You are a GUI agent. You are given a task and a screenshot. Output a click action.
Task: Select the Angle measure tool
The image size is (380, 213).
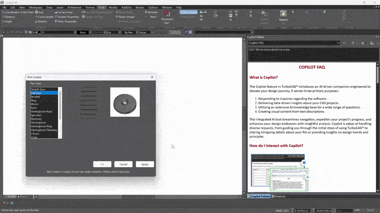tap(7, 21)
